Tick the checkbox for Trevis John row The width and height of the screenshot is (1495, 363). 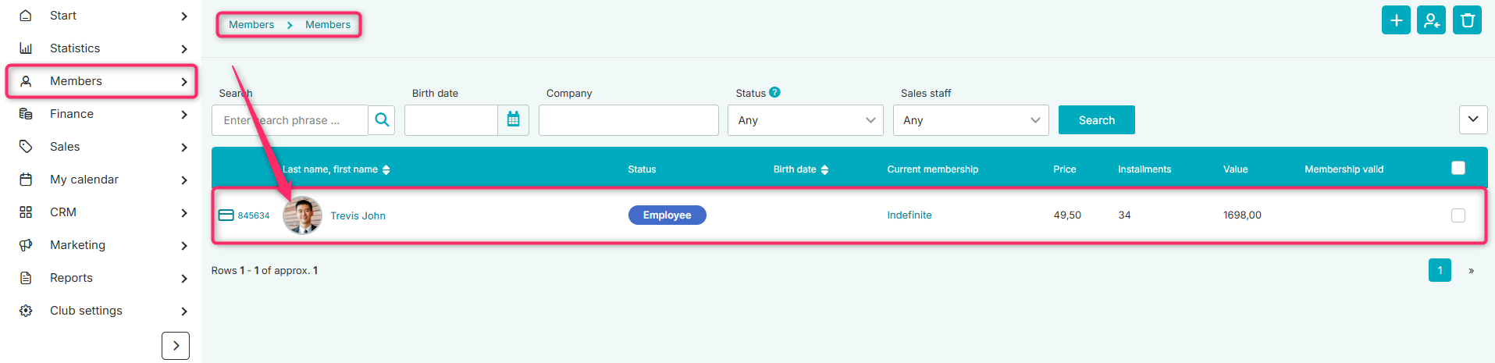click(x=1458, y=215)
